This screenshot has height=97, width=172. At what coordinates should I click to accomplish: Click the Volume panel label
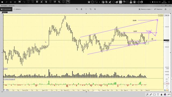(5, 69)
